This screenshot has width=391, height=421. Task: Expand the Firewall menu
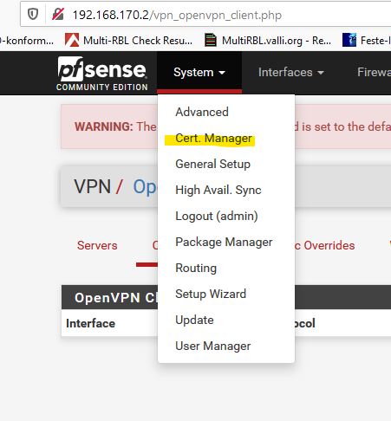(374, 73)
